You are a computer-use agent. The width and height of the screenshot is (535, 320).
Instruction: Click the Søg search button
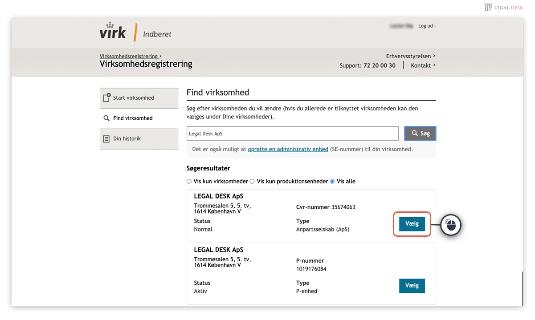(420, 134)
